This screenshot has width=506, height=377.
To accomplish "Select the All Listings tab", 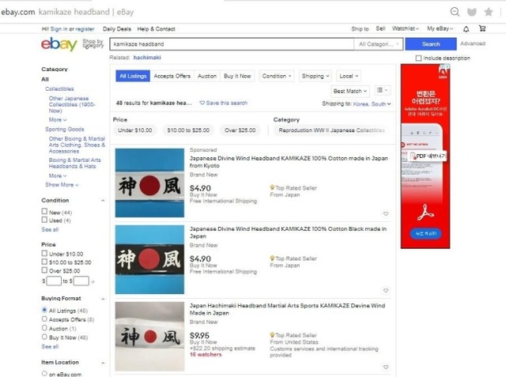I will click(x=133, y=76).
